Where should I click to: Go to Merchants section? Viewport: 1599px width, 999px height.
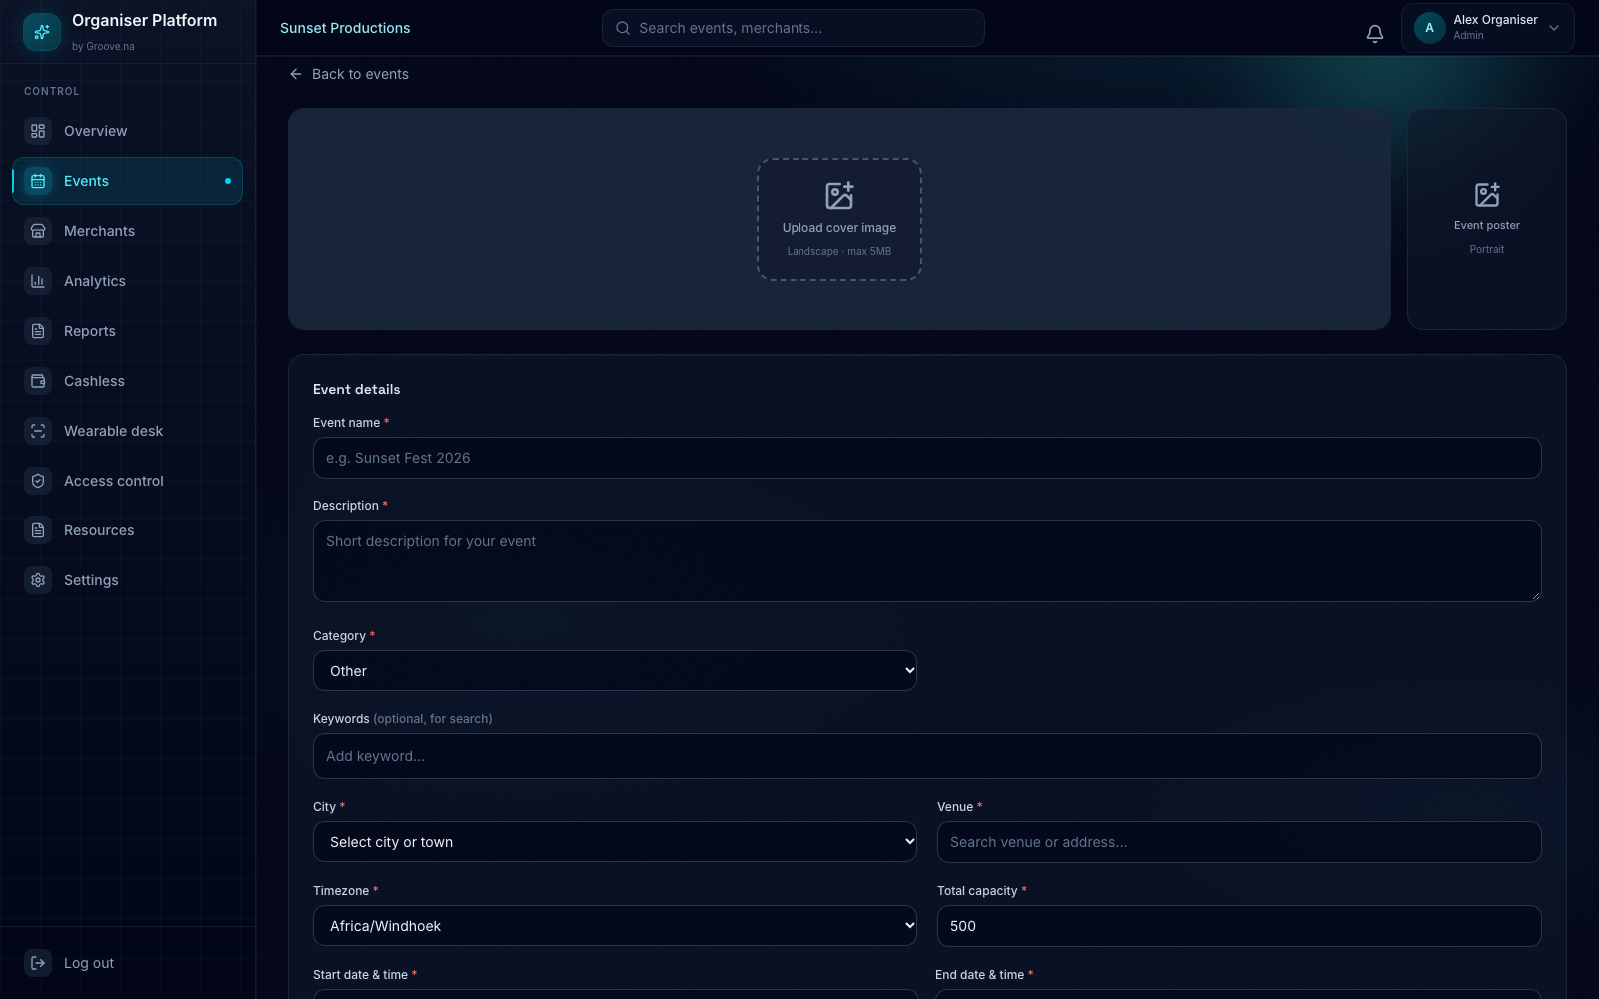coord(128,231)
